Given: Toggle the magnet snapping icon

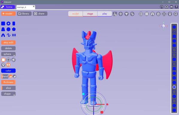Looking at the screenshot, I should (x=153, y=14).
